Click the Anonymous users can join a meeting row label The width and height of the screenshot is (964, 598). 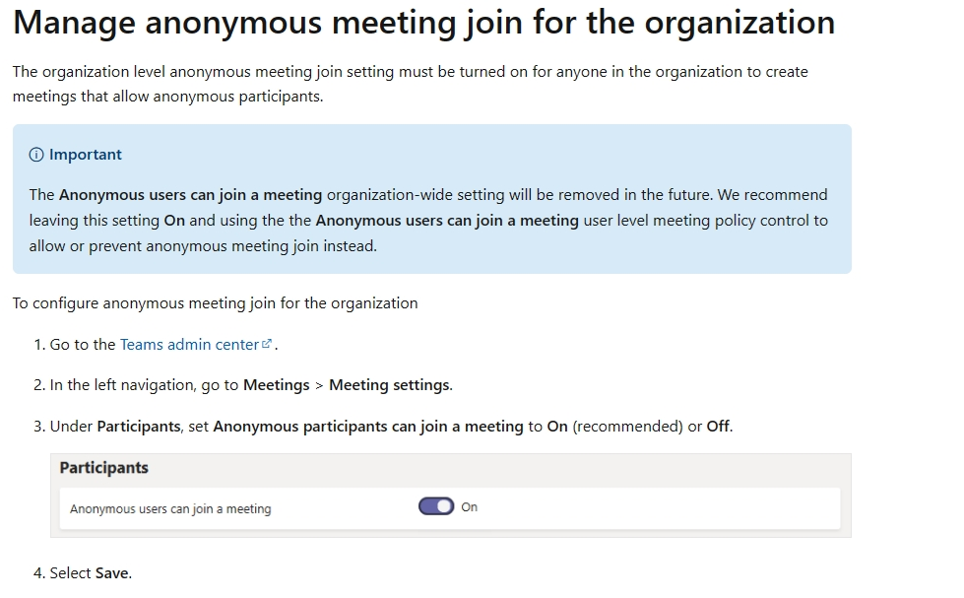[x=170, y=508]
